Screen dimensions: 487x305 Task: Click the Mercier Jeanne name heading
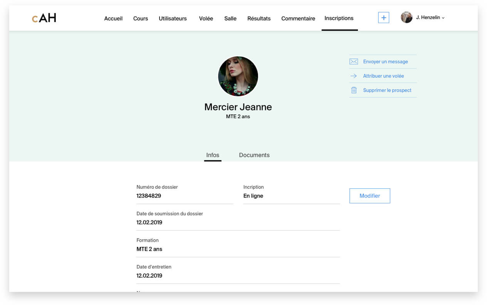[x=238, y=107]
